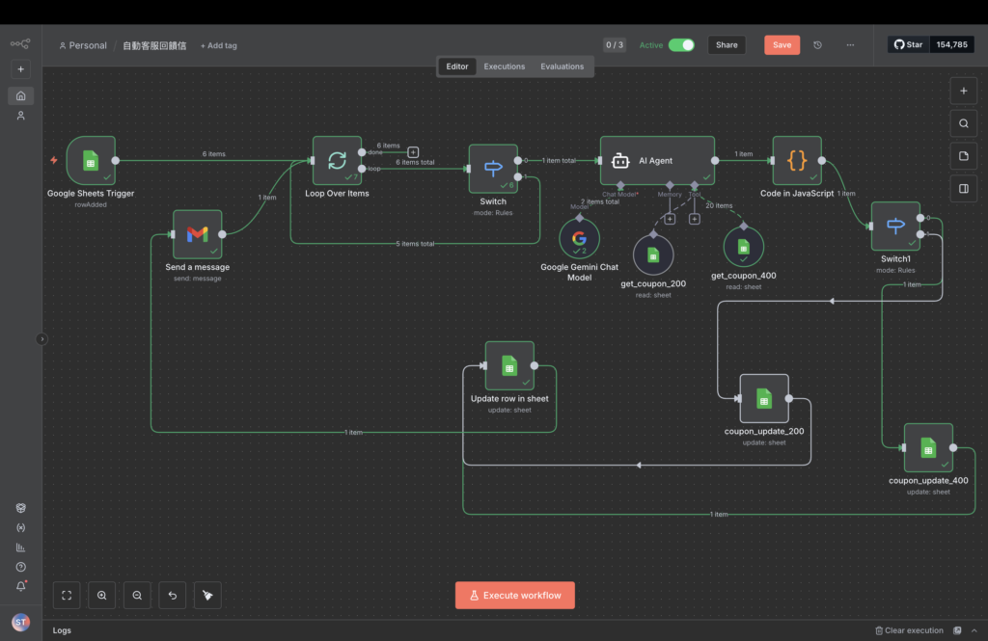The height and width of the screenshot is (641, 988).
Task: Click Add tag next to workflow name
Action: click(218, 45)
